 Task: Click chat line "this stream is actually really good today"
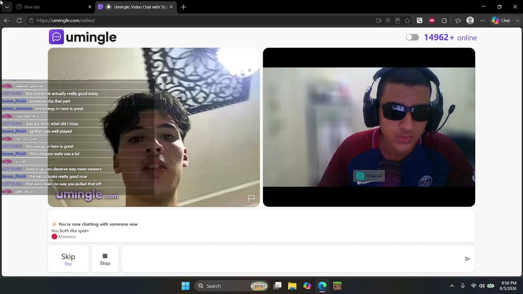[x=62, y=94]
